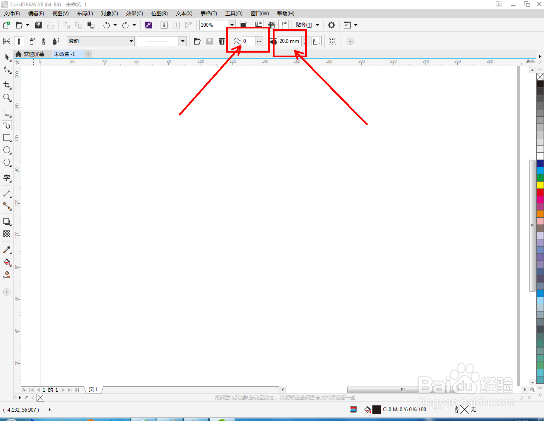Image resolution: width=544 pixels, height=421 pixels.
Task: Toggle show grid button
Action: (271, 25)
